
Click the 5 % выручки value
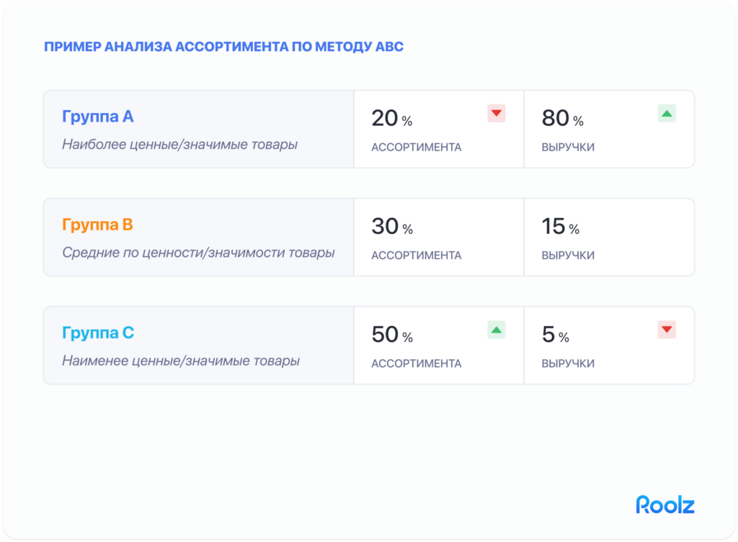[x=555, y=335]
